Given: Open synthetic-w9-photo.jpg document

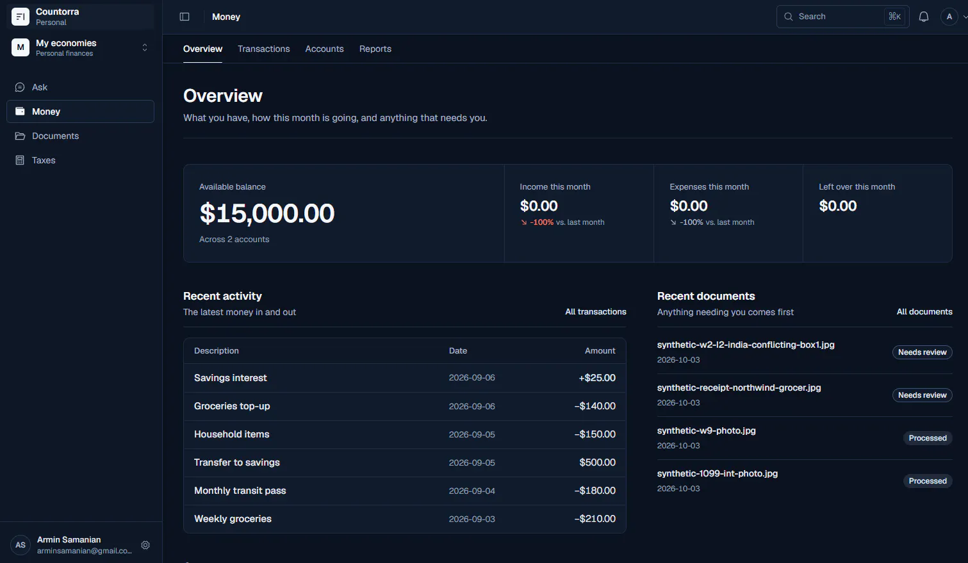Looking at the screenshot, I should click(707, 430).
